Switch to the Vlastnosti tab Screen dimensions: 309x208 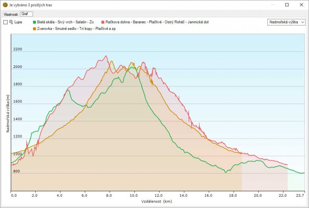point(11,14)
